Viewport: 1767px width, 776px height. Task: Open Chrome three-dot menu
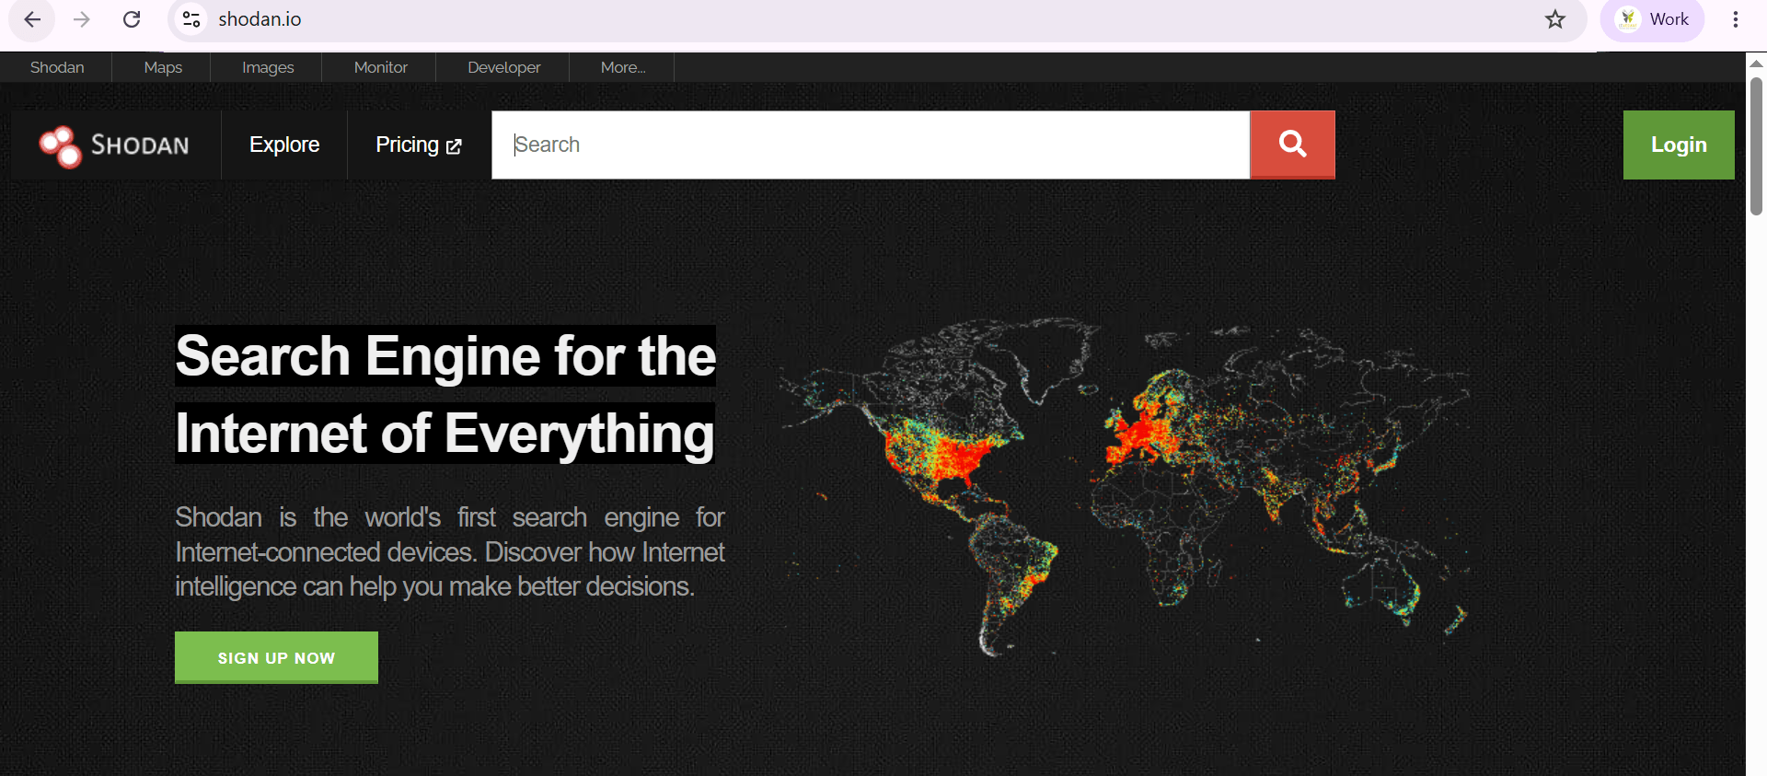[x=1736, y=19]
